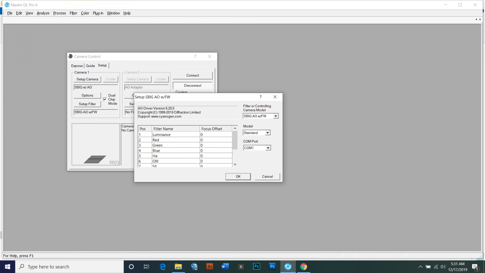Open Cortana from the taskbar
The image size is (485, 273).
tap(131, 267)
